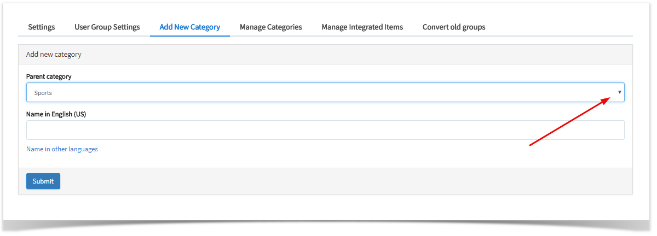657x236 pixels.
Task: Click the red annotation arrow's tip
Action: tap(609, 98)
